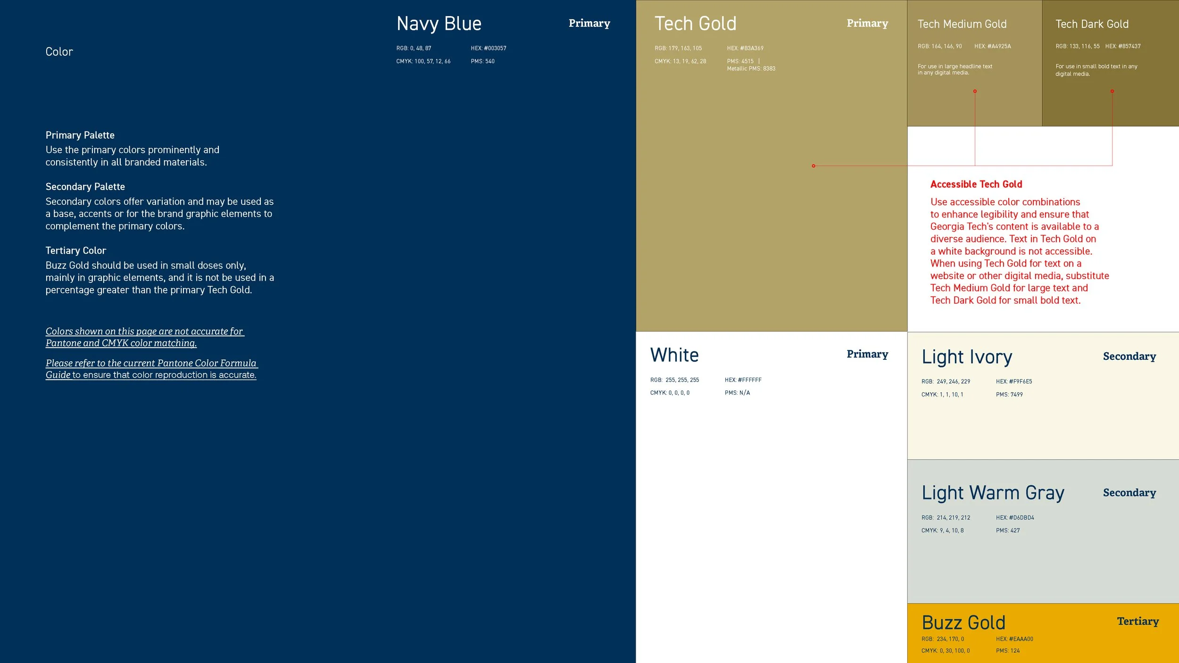Click the red marker dot in Tech Dark Gold
1179x663 pixels.
coord(1112,91)
